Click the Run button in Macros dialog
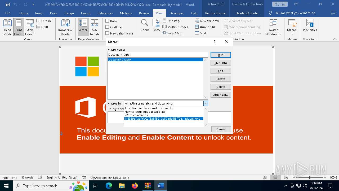The height and width of the screenshot is (191, 339). tap(221, 55)
